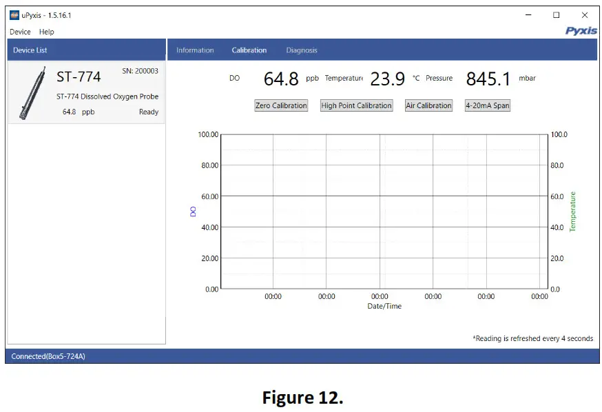Select the ST-774 device name

point(79,76)
